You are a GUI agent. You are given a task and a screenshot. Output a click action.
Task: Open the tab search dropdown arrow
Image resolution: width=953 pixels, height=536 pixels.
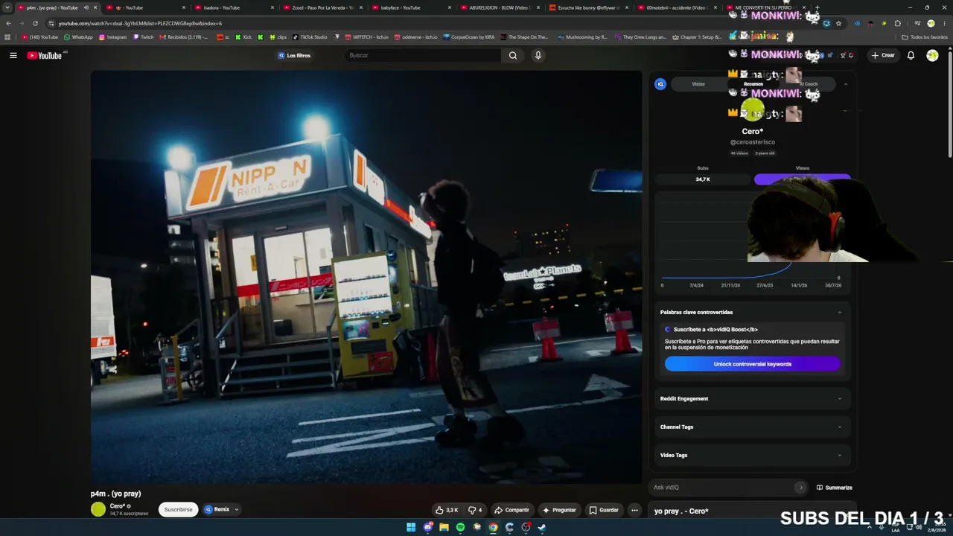click(x=7, y=7)
